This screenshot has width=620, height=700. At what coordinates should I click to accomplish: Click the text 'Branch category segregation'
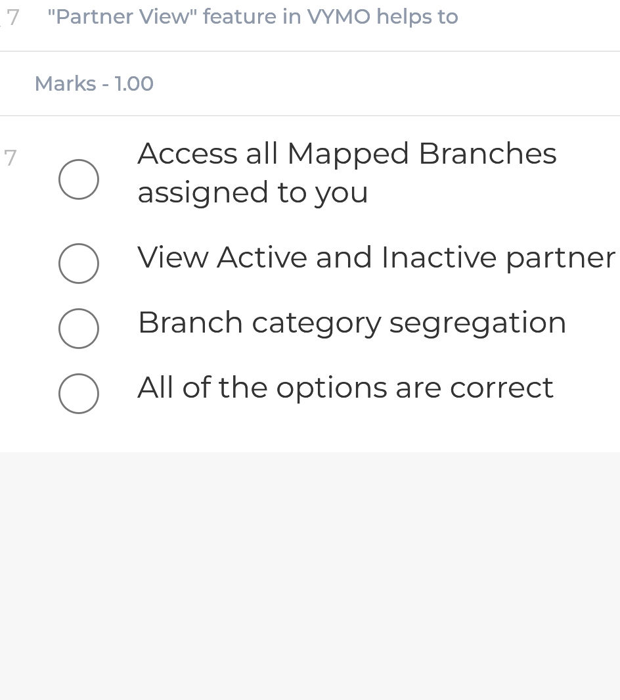[x=352, y=322]
